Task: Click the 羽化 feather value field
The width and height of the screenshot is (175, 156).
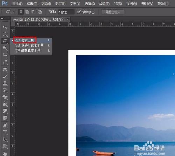Action: (66, 12)
